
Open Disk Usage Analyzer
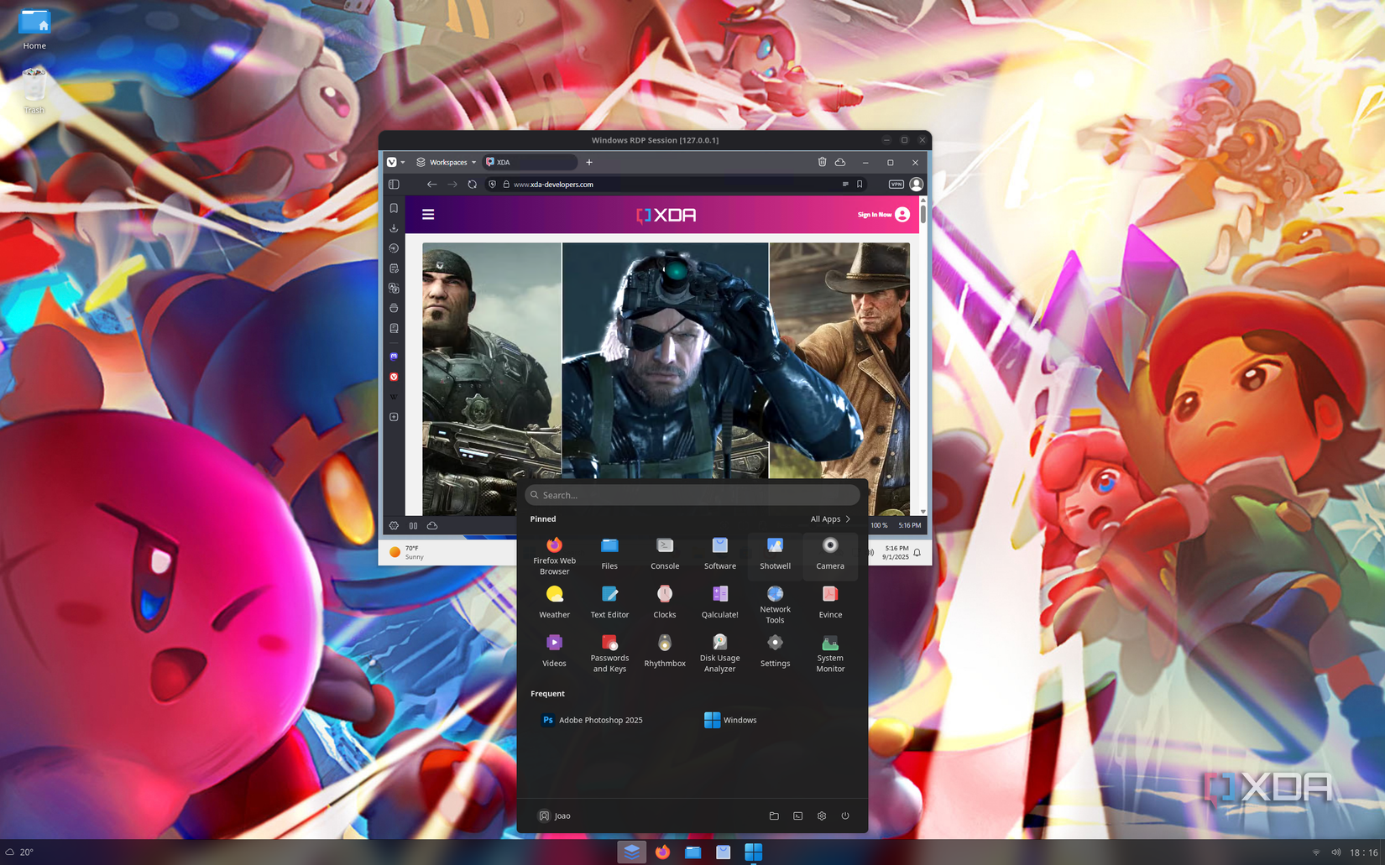click(x=720, y=653)
